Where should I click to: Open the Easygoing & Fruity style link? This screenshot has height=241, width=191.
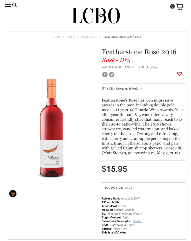tap(127, 89)
